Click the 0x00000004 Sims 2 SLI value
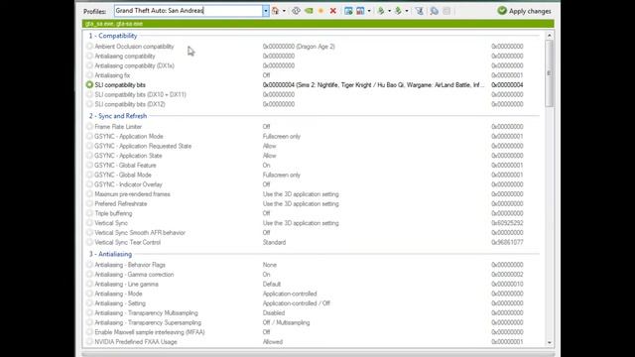Image resolution: width=635 pixels, height=357 pixels. tap(373, 85)
